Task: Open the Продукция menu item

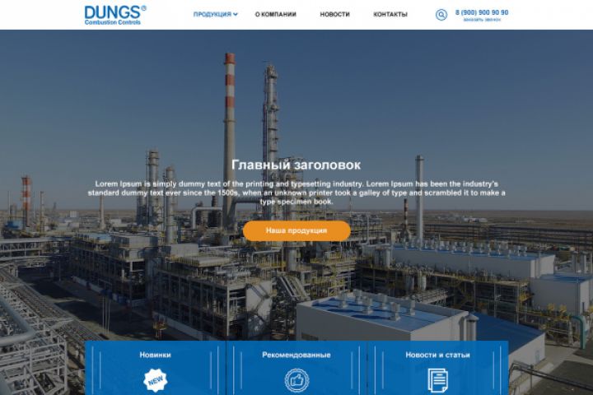Action: [x=212, y=14]
